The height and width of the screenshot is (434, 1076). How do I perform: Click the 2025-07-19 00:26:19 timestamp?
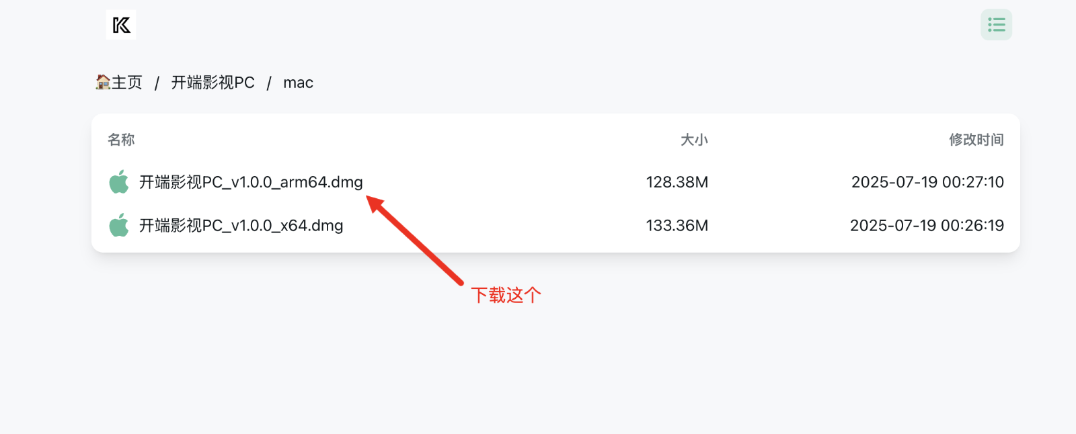coord(927,226)
